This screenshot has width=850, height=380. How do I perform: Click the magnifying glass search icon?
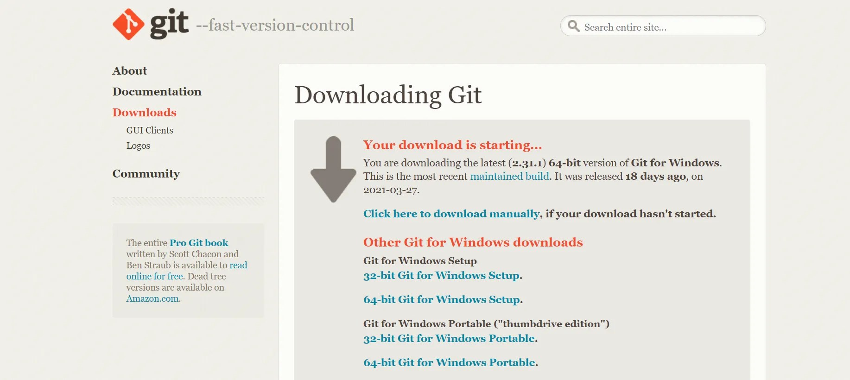pyautogui.click(x=574, y=26)
